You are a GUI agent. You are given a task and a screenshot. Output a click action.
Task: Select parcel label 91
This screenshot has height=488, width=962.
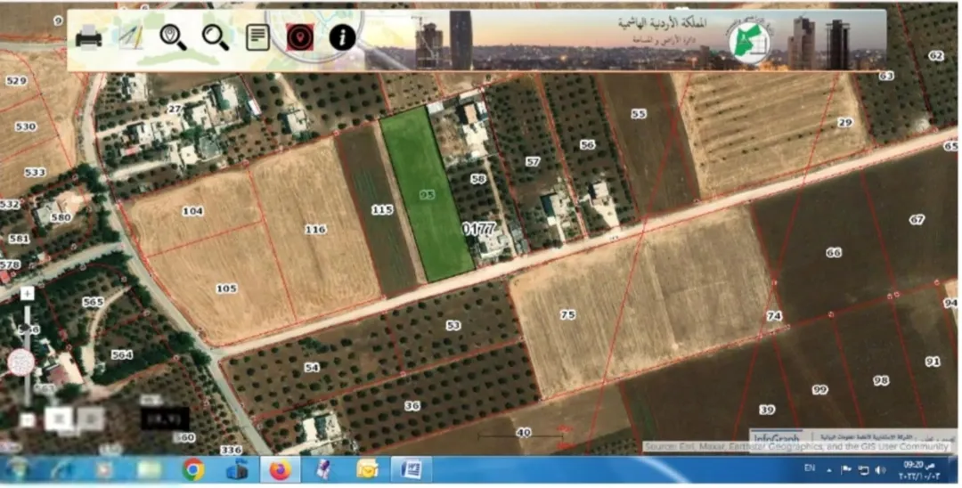(x=933, y=362)
